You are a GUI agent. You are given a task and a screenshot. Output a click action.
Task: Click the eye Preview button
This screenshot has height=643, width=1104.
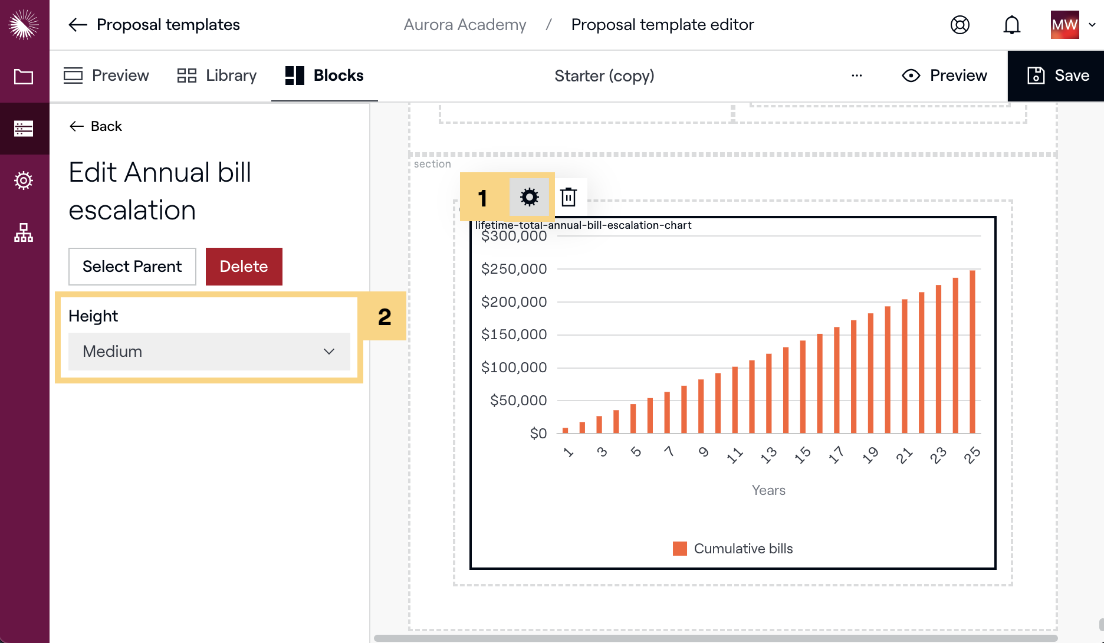(944, 76)
